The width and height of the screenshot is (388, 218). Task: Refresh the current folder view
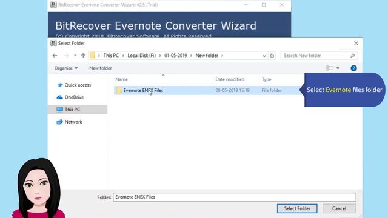coord(272,56)
